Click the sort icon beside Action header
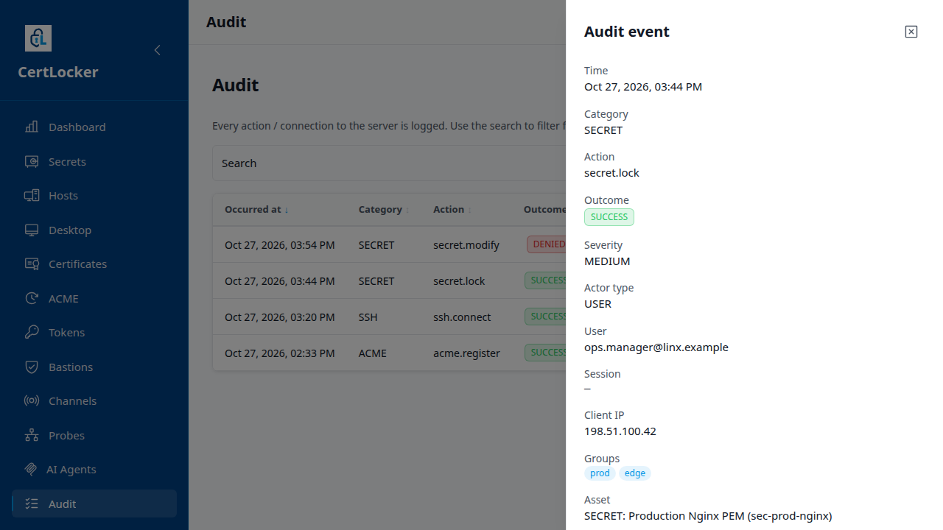This screenshot has height=530, width=943. [x=469, y=210]
